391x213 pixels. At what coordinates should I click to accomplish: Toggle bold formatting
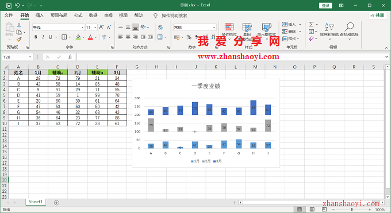coord(36,37)
